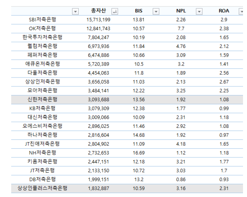Select the BIS header cell

click(139, 11)
